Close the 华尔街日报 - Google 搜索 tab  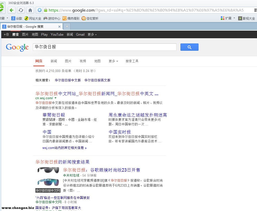59,27
